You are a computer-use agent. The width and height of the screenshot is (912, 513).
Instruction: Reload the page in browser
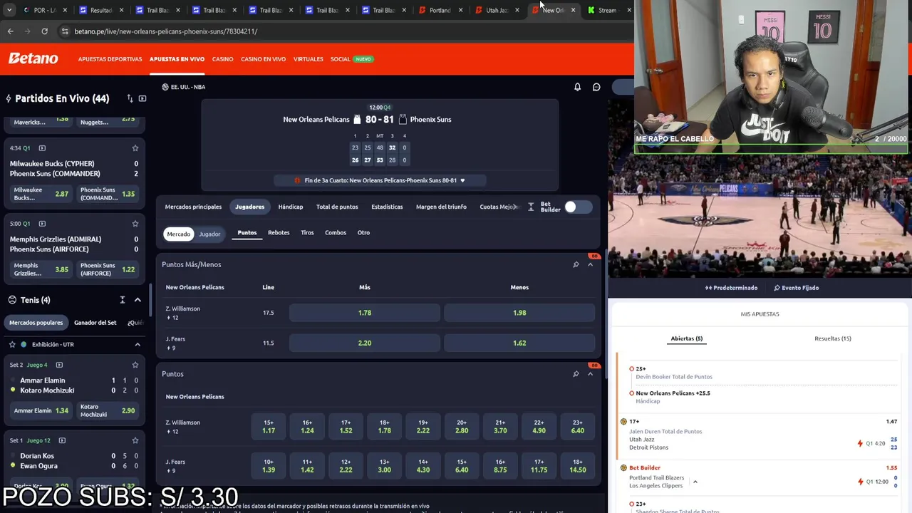coord(44,31)
